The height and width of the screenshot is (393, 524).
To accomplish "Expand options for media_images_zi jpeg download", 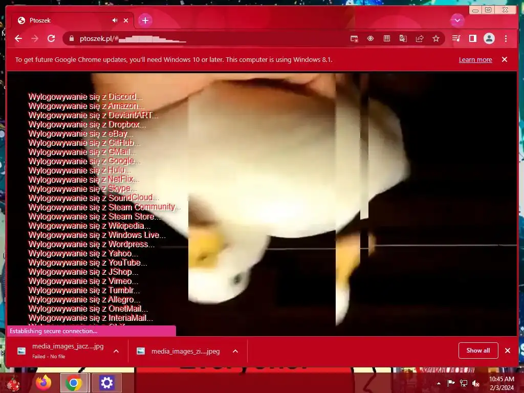I will 235,351.
